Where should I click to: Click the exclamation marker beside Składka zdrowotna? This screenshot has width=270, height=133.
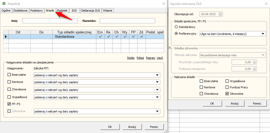[170, 48]
